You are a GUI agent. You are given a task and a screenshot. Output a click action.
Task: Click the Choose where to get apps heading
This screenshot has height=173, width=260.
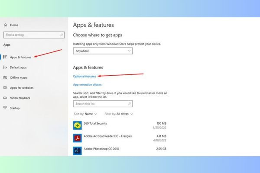97,35
